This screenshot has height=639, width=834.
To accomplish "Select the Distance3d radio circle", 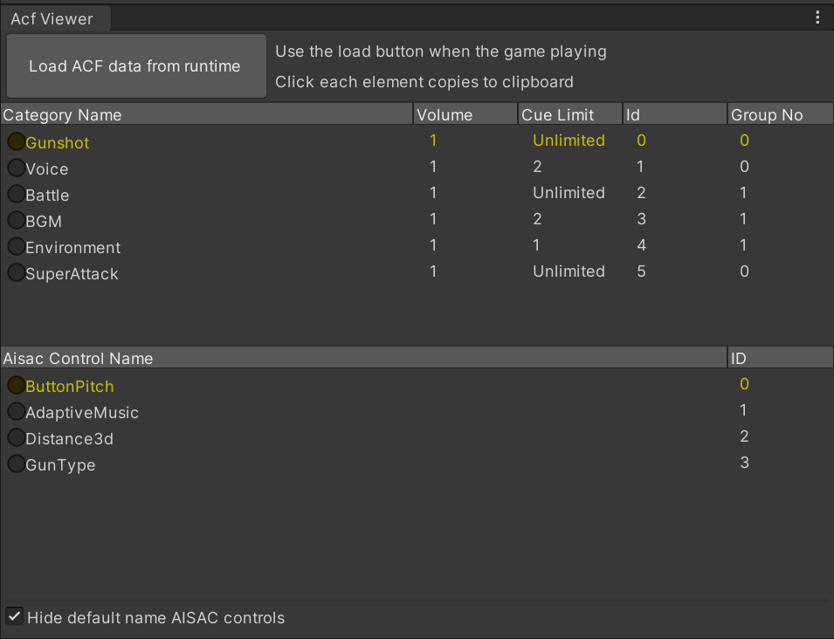I will click(16, 438).
